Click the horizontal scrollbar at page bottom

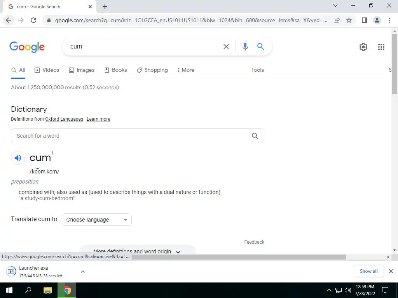point(239,257)
